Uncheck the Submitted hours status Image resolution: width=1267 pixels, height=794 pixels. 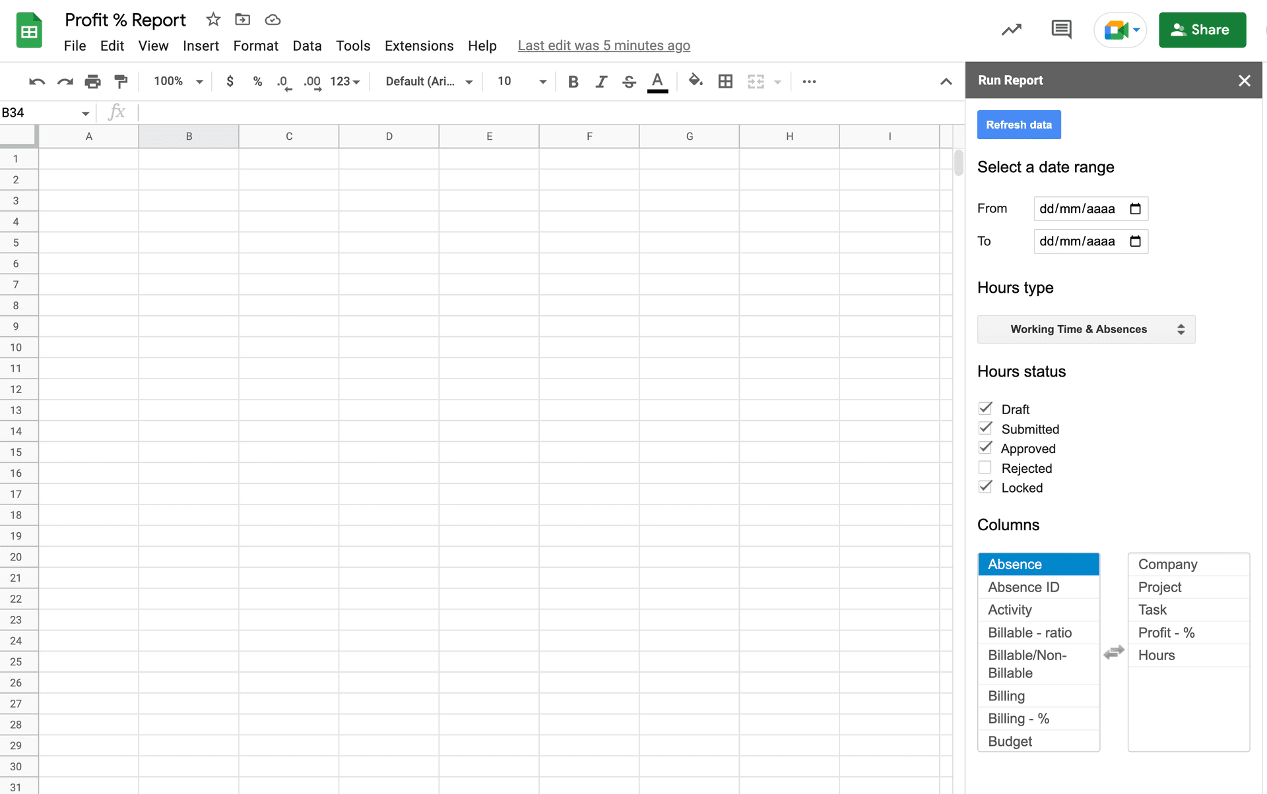pyautogui.click(x=985, y=428)
